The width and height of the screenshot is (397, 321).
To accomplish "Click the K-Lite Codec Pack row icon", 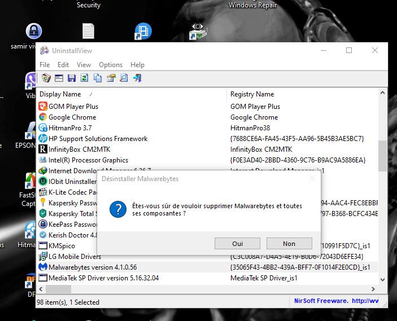I will (x=43, y=192).
